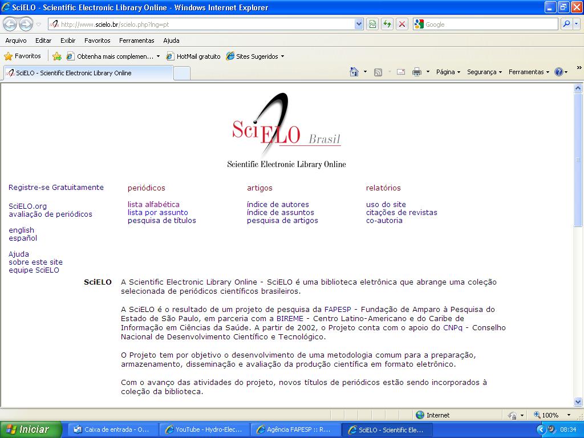Open the Segurança command bar menu

click(x=484, y=72)
